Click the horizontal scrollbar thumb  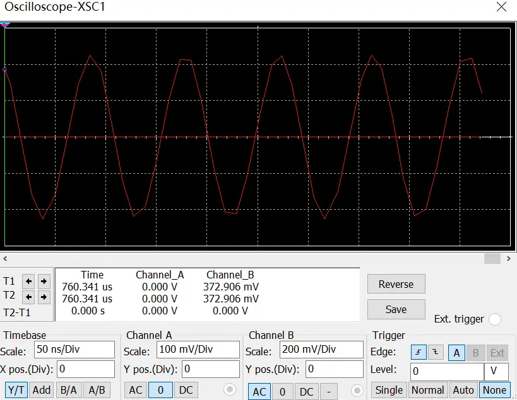click(x=492, y=258)
